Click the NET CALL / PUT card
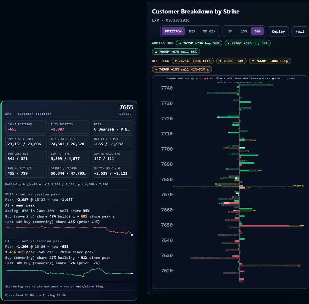 [x=112, y=142]
